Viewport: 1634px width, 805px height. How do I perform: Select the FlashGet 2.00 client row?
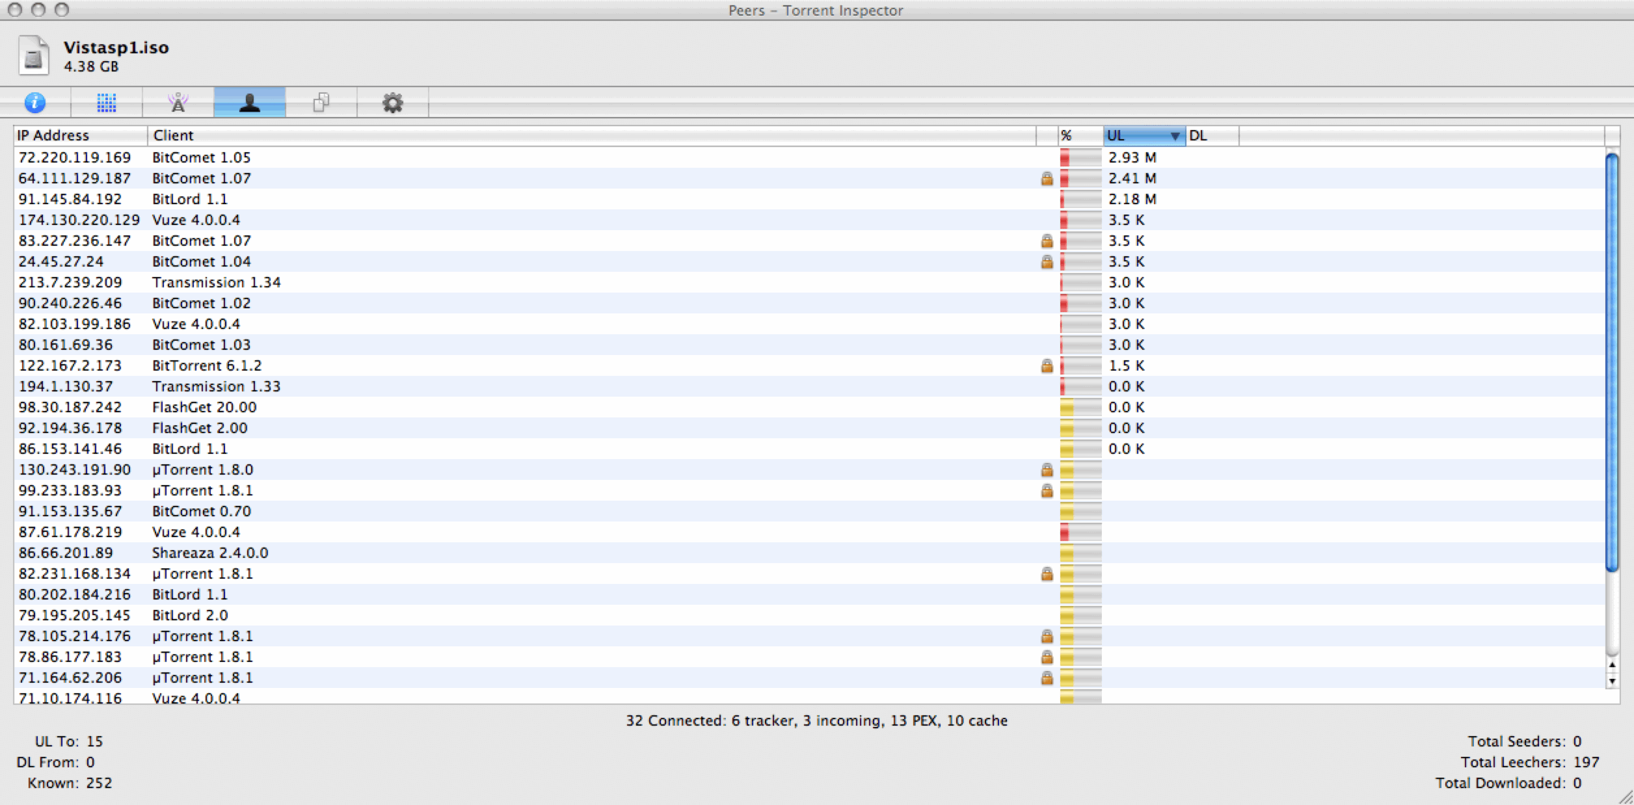pos(809,428)
